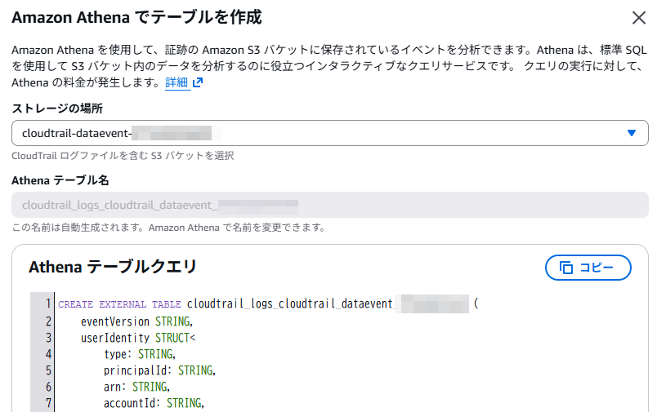
Task: Click the copy icon inside コピー button
Action: (566, 268)
